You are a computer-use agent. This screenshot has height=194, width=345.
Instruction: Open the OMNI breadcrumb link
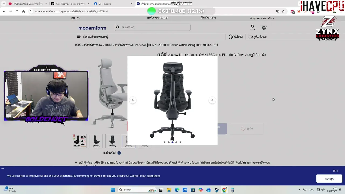108,45
